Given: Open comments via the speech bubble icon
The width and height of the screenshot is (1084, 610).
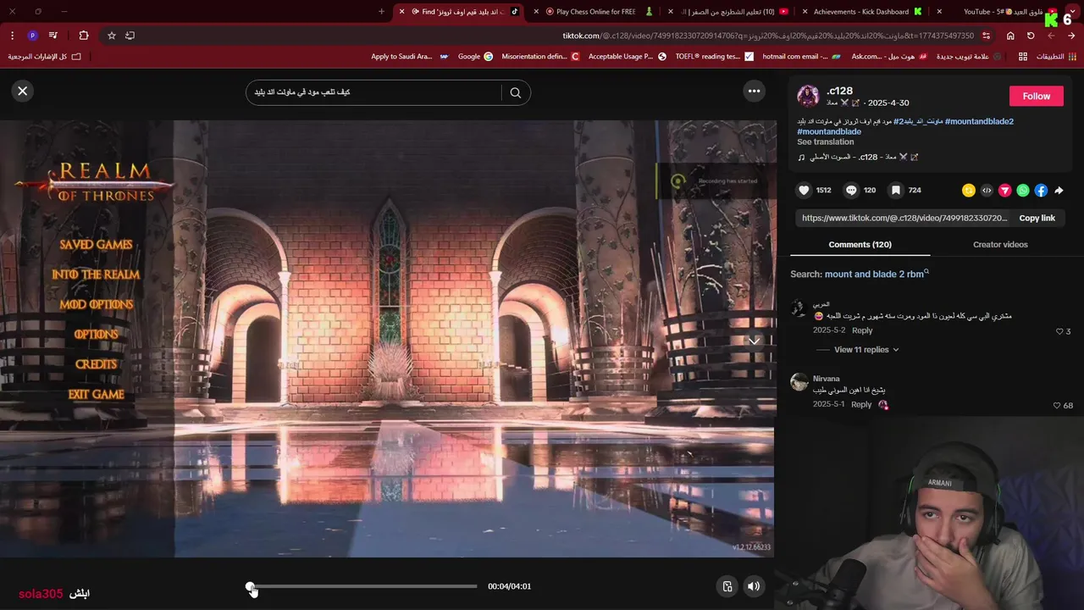Looking at the screenshot, I should coord(851,191).
